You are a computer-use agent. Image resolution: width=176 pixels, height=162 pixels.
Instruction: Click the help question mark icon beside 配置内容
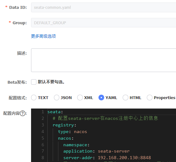click(x=23, y=113)
